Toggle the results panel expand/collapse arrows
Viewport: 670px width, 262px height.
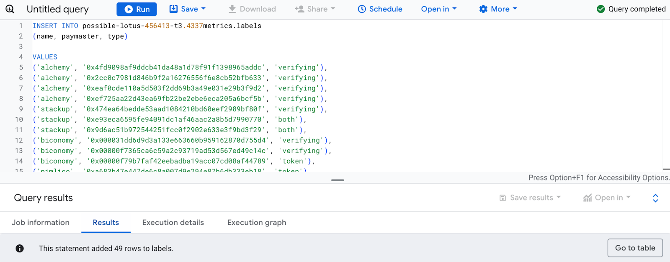tap(655, 198)
